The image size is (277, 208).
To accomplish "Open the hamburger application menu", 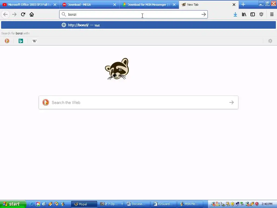I will tap(272, 15).
